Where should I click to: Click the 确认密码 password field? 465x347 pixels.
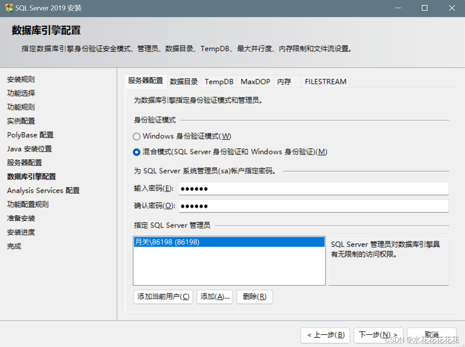(314, 206)
